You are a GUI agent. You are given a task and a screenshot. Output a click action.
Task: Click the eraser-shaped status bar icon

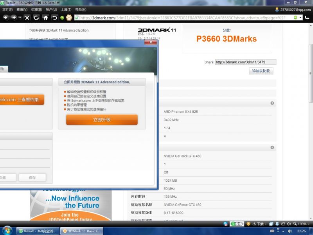[x=283, y=224]
